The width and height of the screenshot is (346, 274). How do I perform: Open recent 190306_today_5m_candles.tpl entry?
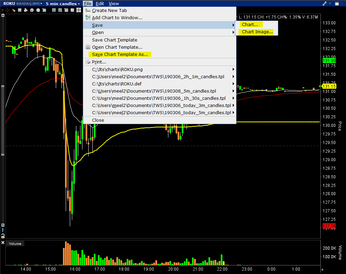[159, 113]
